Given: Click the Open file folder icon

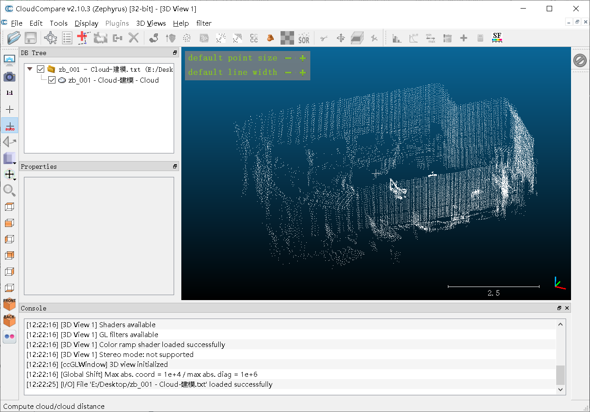Looking at the screenshot, I should [x=14, y=38].
